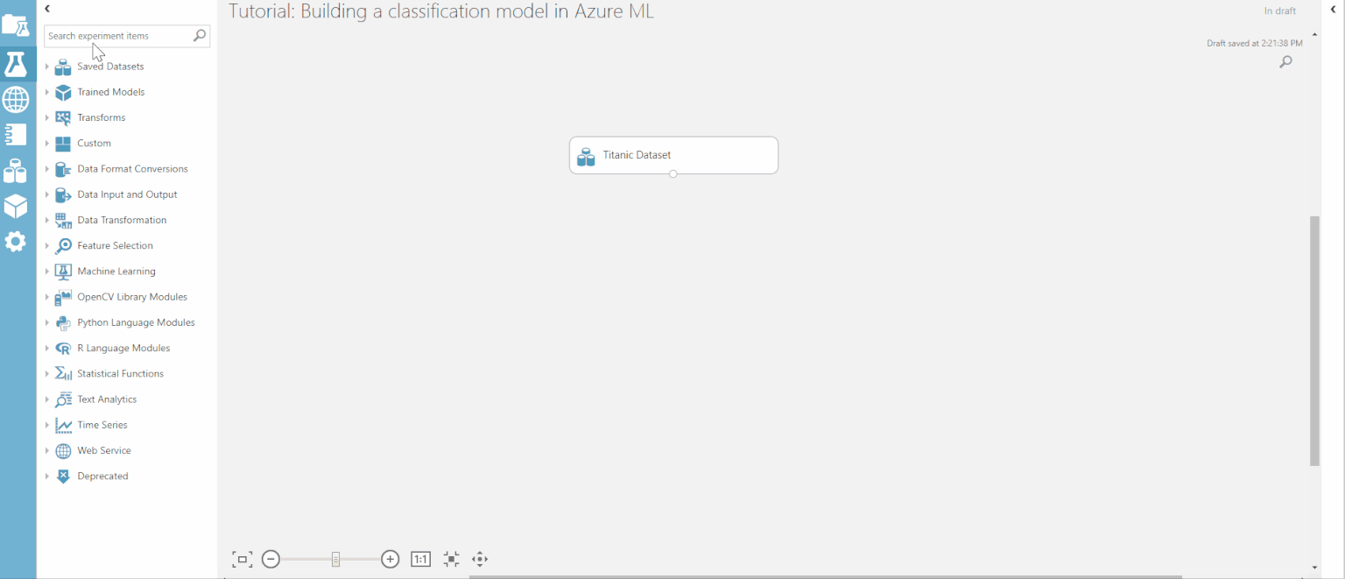The height and width of the screenshot is (579, 1345).
Task: Click the Data Input and Output icon
Action: pyautogui.click(x=63, y=194)
